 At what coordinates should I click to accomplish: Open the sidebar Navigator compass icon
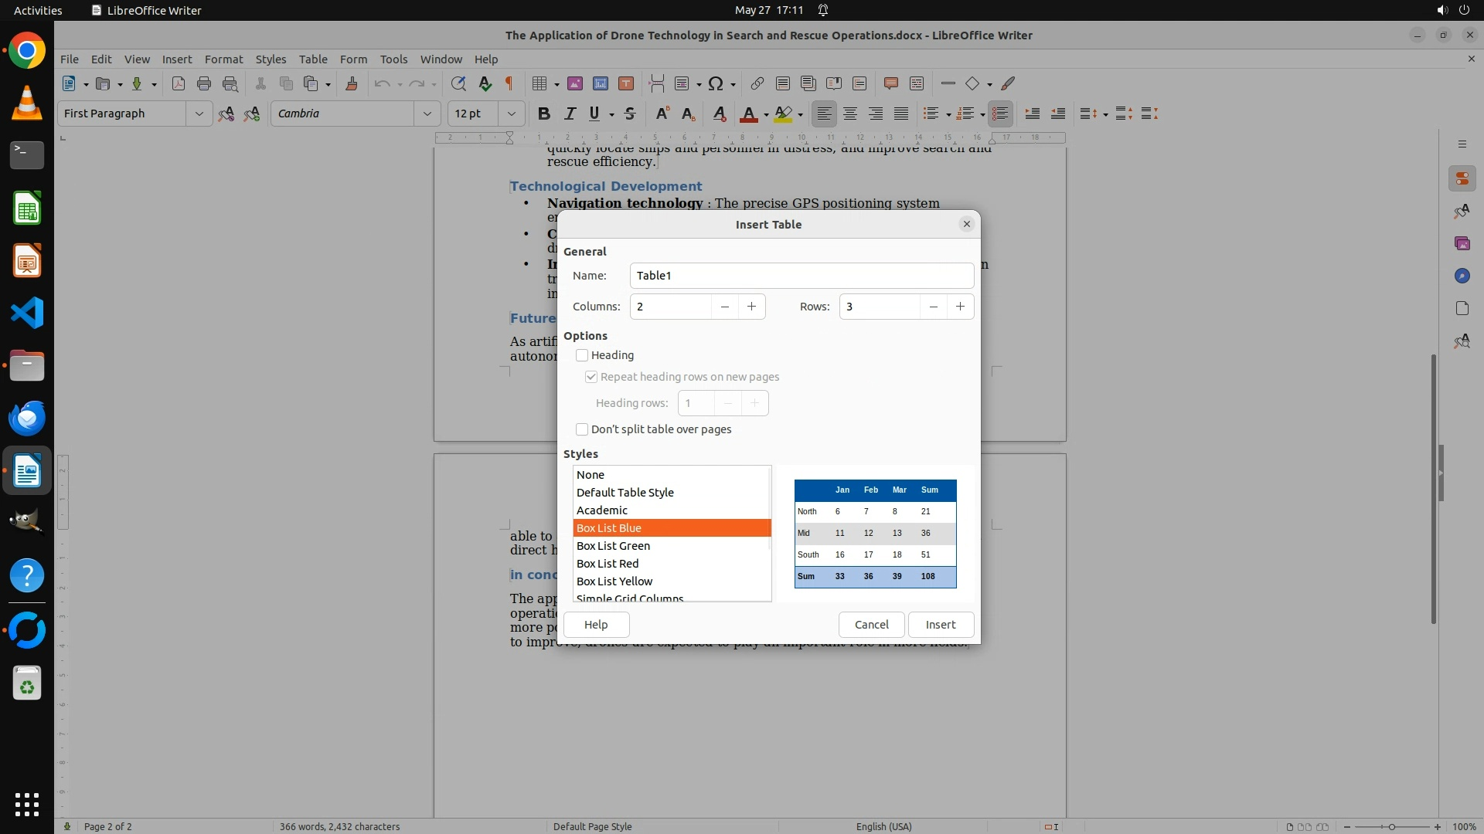(1462, 276)
